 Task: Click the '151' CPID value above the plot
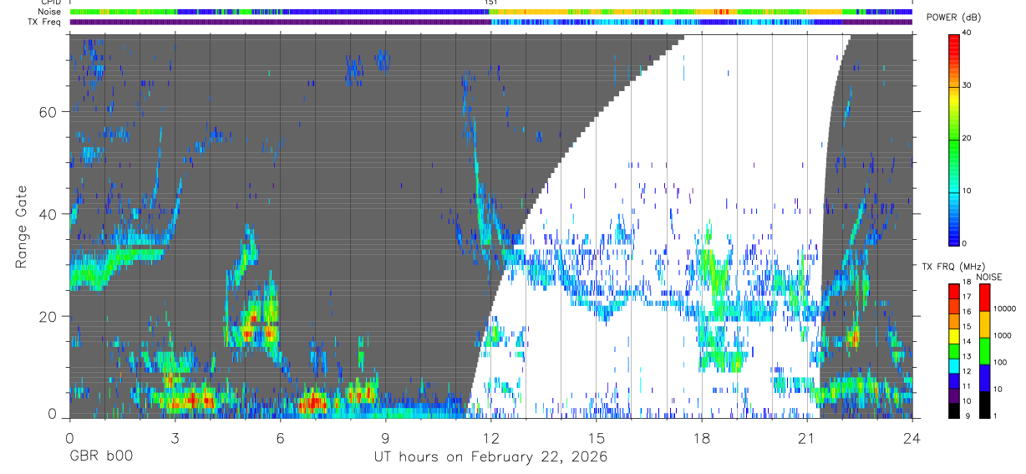491,3
